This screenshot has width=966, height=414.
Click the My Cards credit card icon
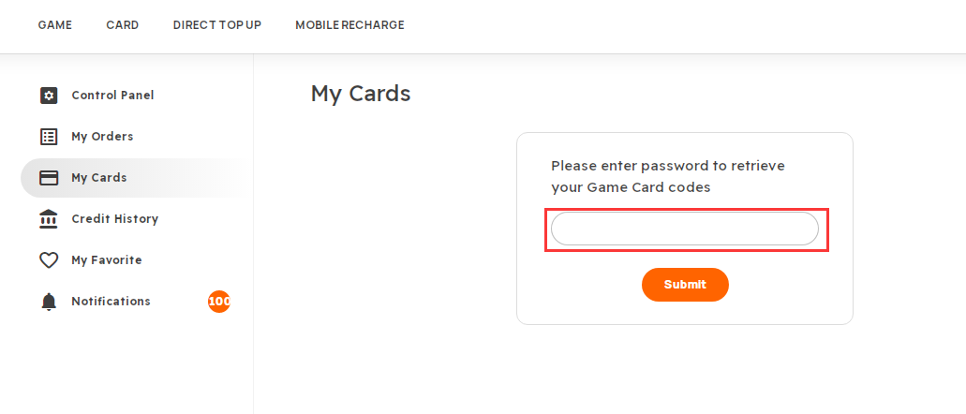[x=49, y=178]
